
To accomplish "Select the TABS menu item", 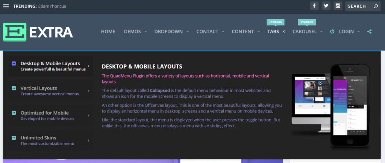I will click(x=273, y=31).
